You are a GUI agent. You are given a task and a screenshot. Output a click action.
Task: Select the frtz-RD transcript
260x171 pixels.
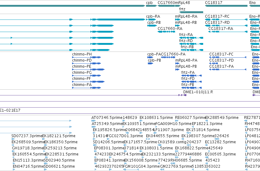point(191,44)
